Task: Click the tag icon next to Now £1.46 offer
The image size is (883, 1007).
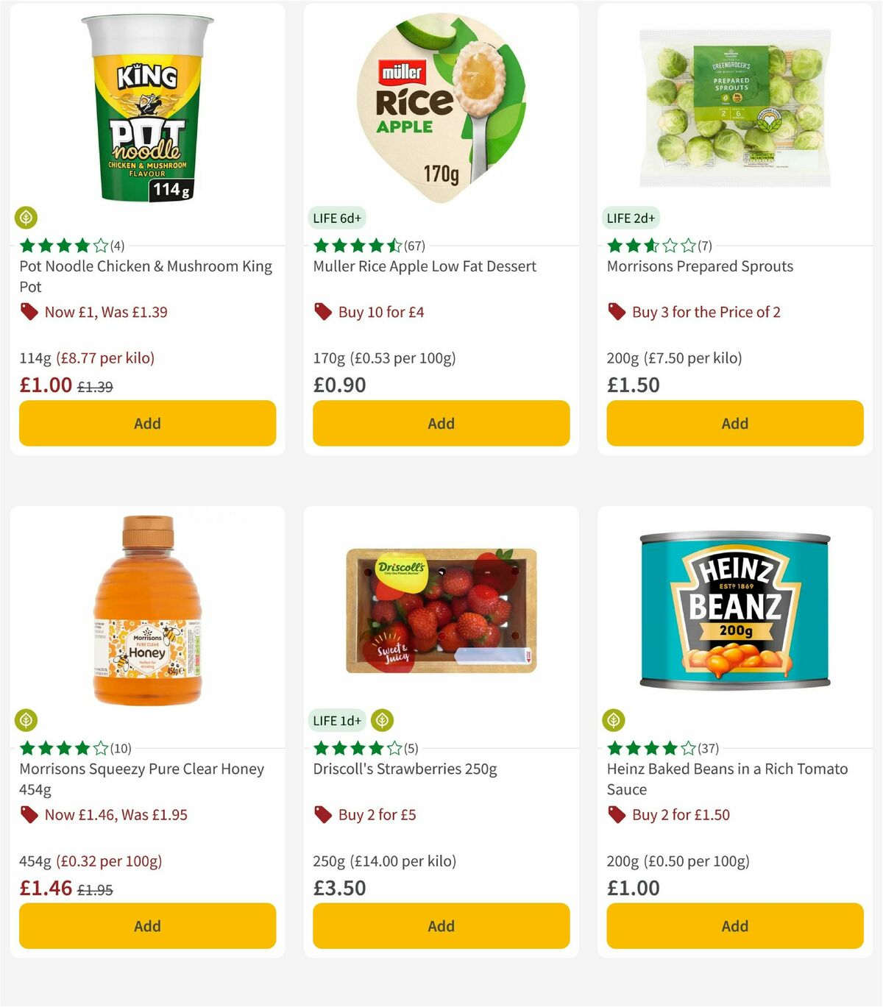Action: click(28, 815)
